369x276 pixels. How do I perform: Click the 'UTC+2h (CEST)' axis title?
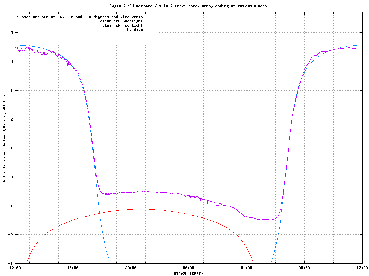(x=188, y=274)
